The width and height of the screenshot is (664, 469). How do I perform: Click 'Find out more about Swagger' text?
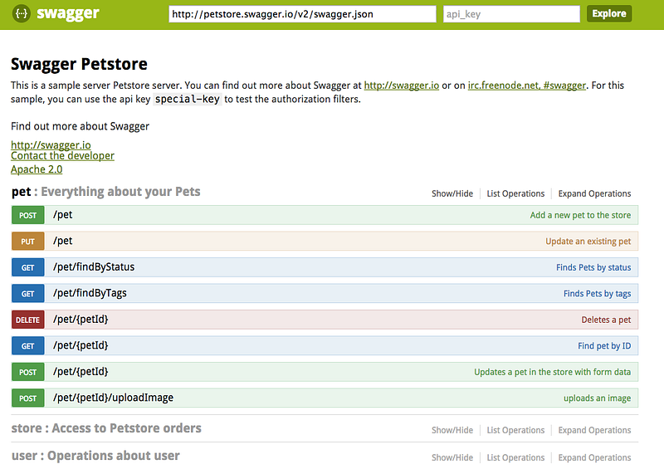(x=80, y=126)
